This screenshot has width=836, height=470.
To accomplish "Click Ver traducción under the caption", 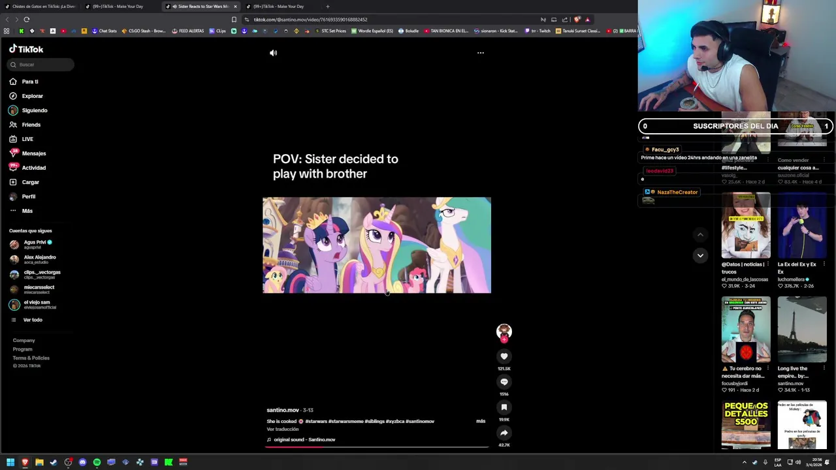I will (282, 429).
